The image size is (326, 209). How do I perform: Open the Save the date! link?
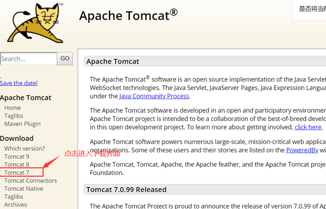[x=19, y=83]
